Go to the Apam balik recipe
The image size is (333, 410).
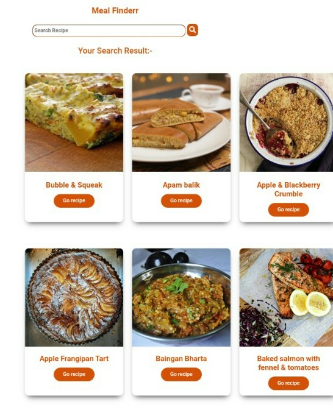[x=181, y=200]
